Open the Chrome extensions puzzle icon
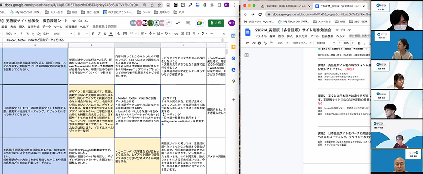Image resolution: width=423 pixels, height=174 pixels. (212, 5)
